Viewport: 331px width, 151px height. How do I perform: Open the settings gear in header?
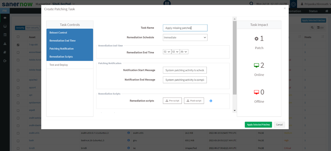(294, 4)
